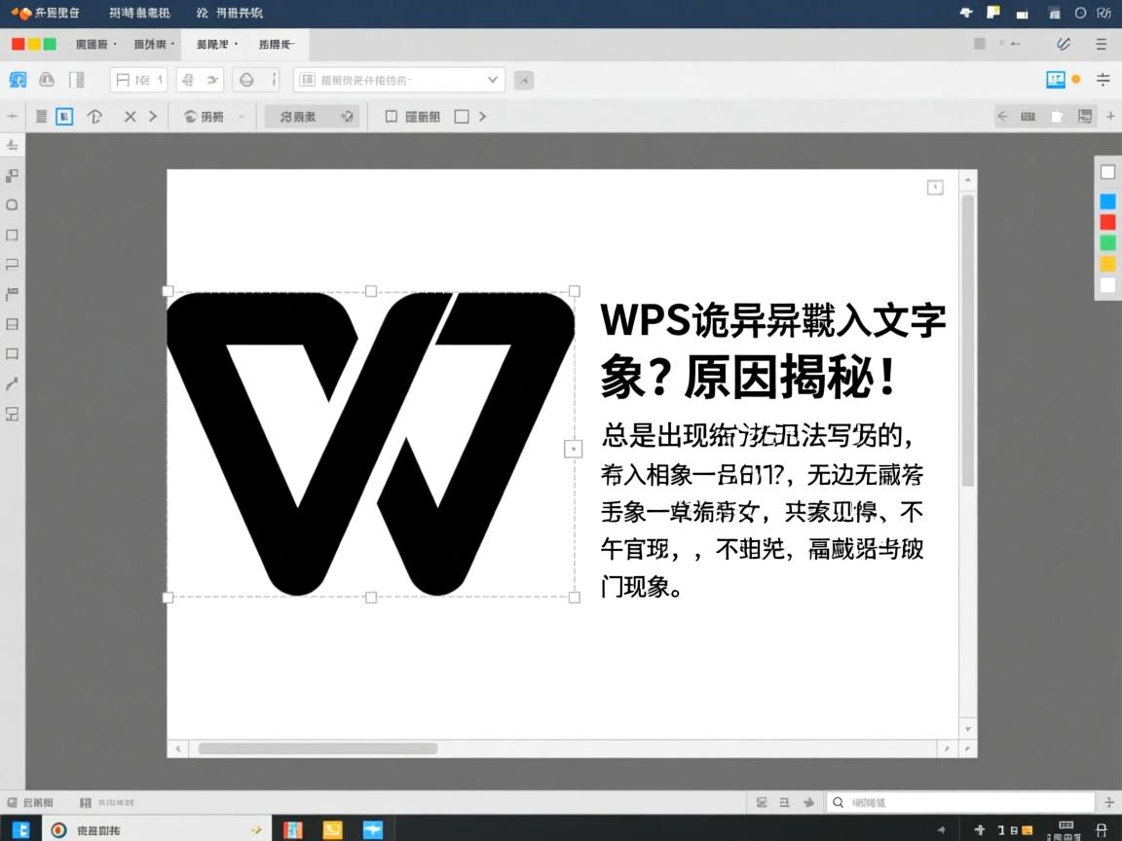
Task: Select the Rectangle shape tool in the left sidebar
Action: coord(12,235)
